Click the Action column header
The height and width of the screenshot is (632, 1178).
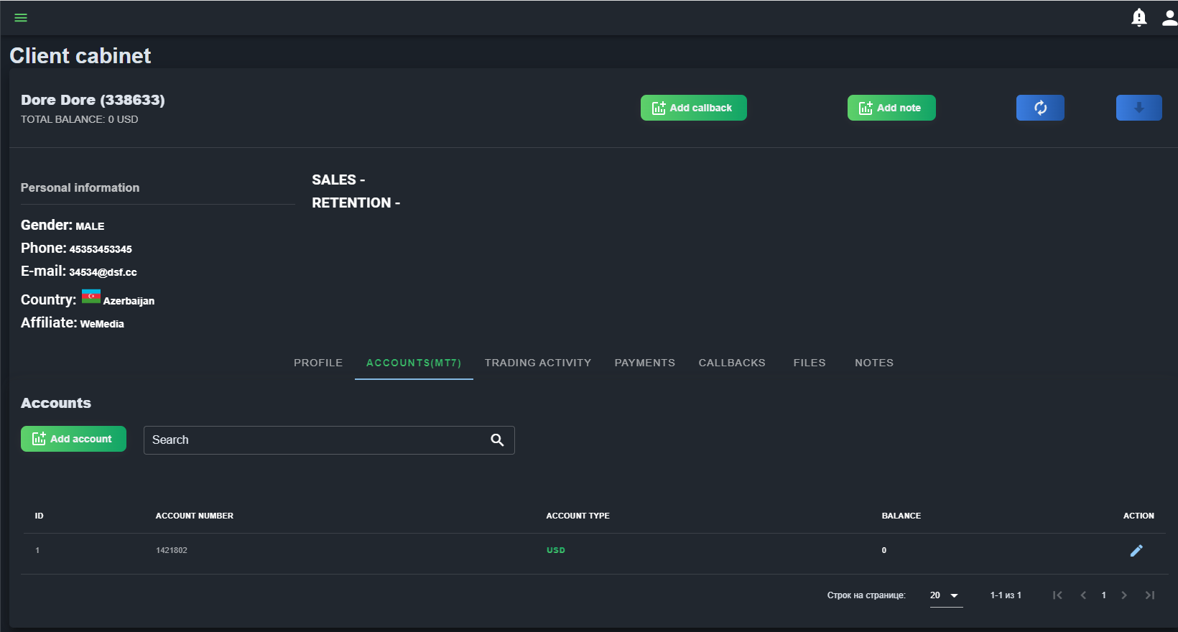tap(1138, 516)
